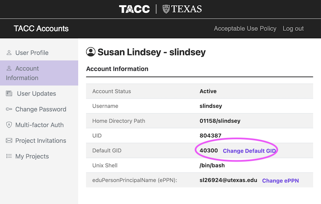Click the Project Invitations envelope icon
This screenshot has height=204, width=321.
[9, 140]
